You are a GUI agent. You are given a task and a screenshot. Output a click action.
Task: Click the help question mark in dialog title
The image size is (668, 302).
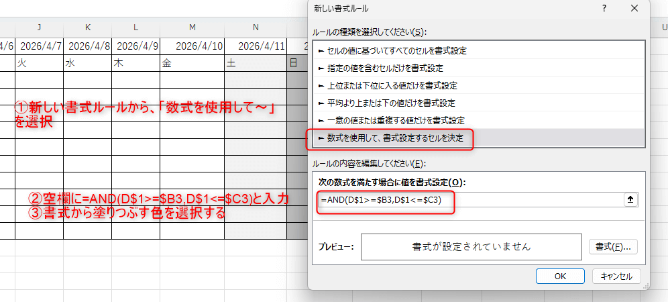point(604,9)
